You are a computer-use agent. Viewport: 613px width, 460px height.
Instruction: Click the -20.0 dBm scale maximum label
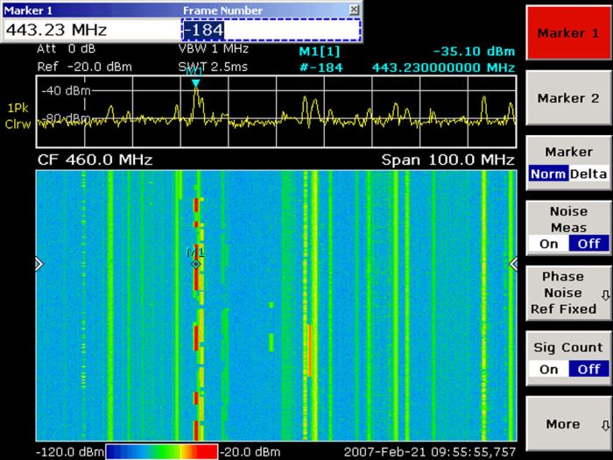point(250,452)
